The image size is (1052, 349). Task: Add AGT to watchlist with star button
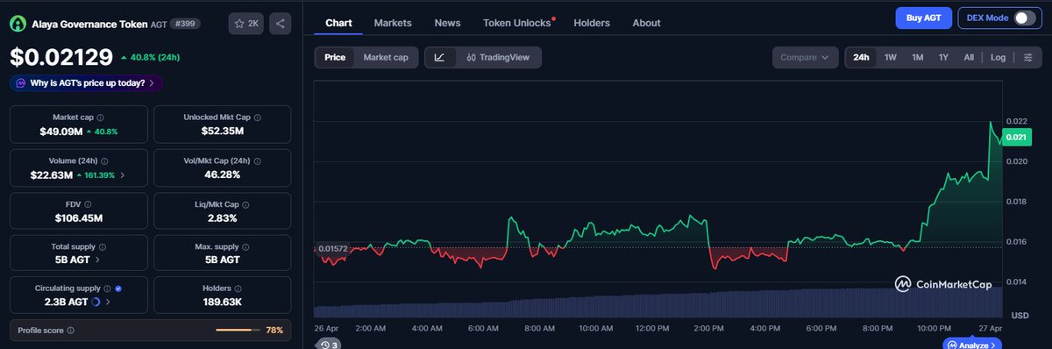tap(245, 24)
